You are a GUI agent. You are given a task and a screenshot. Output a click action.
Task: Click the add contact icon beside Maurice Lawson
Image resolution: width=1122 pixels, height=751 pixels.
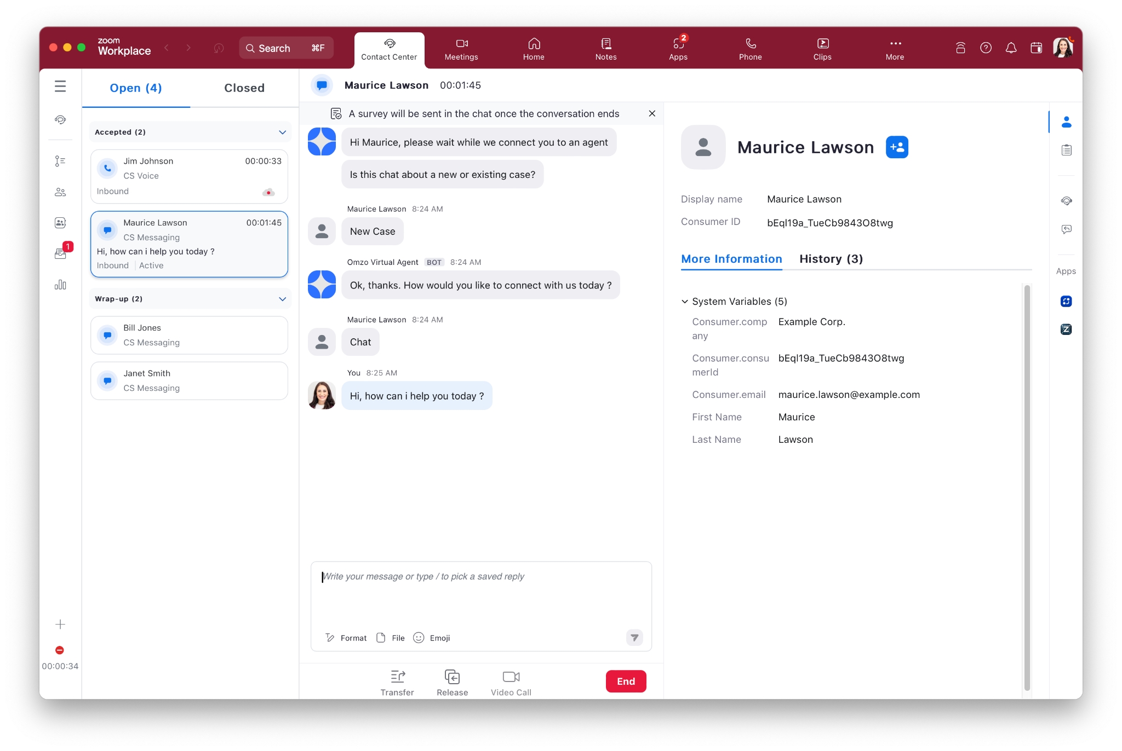click(x=897, y=147)
